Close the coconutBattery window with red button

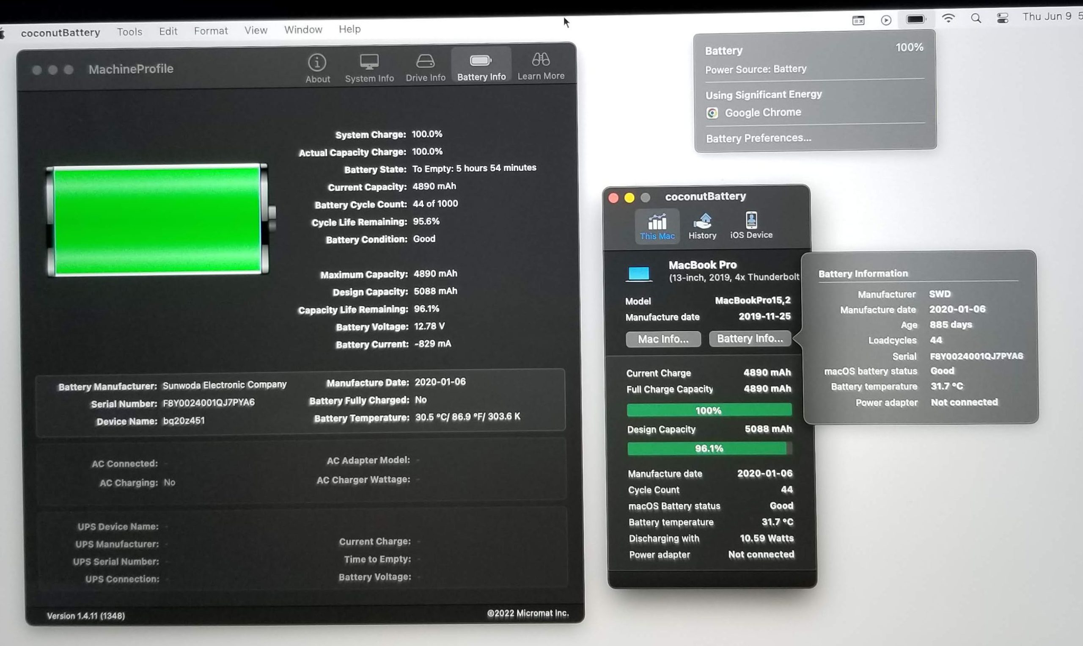pyautogui.click(x=613, y=198)
